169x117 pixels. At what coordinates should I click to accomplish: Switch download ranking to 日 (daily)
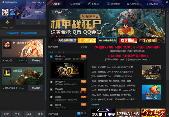pos(78,113)
